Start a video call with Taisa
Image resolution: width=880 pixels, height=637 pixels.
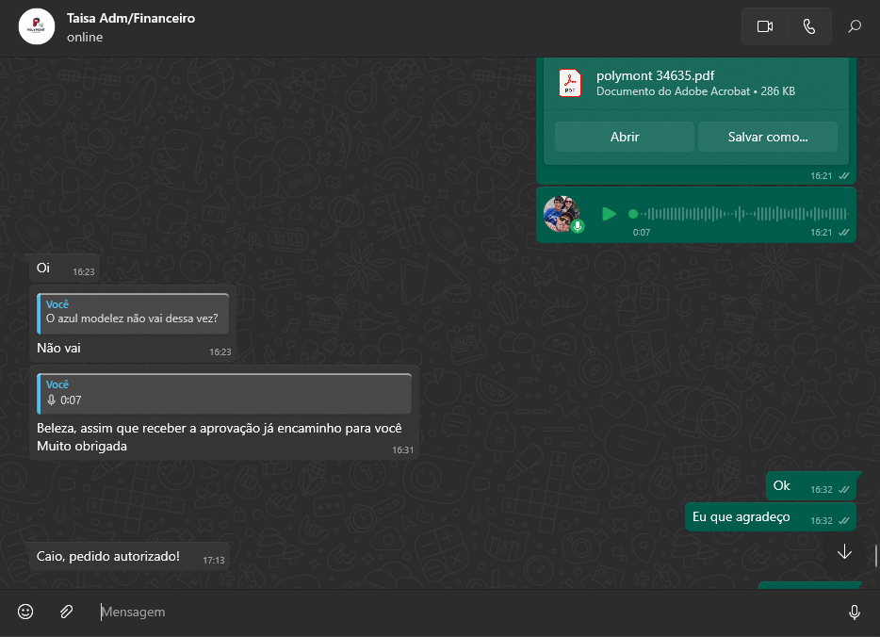(764, 26)
